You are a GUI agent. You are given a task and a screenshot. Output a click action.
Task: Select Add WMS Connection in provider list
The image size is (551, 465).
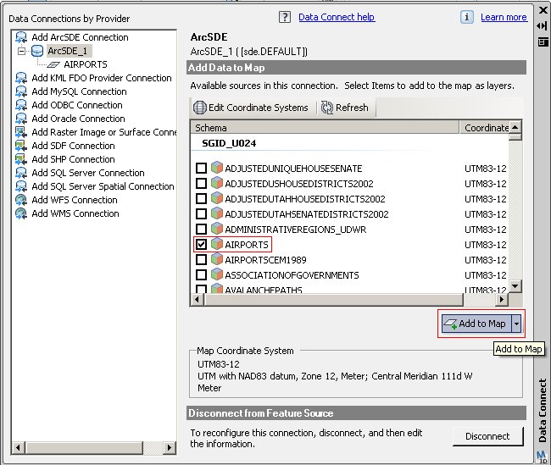(75, 213)
